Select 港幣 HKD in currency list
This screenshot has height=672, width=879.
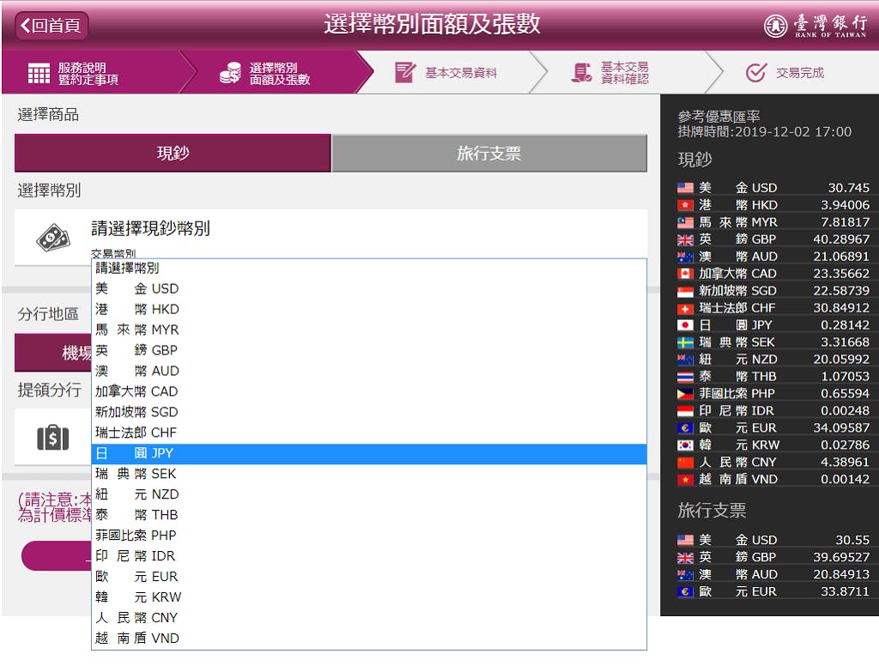pyautogui.click(x=369, y=309)
